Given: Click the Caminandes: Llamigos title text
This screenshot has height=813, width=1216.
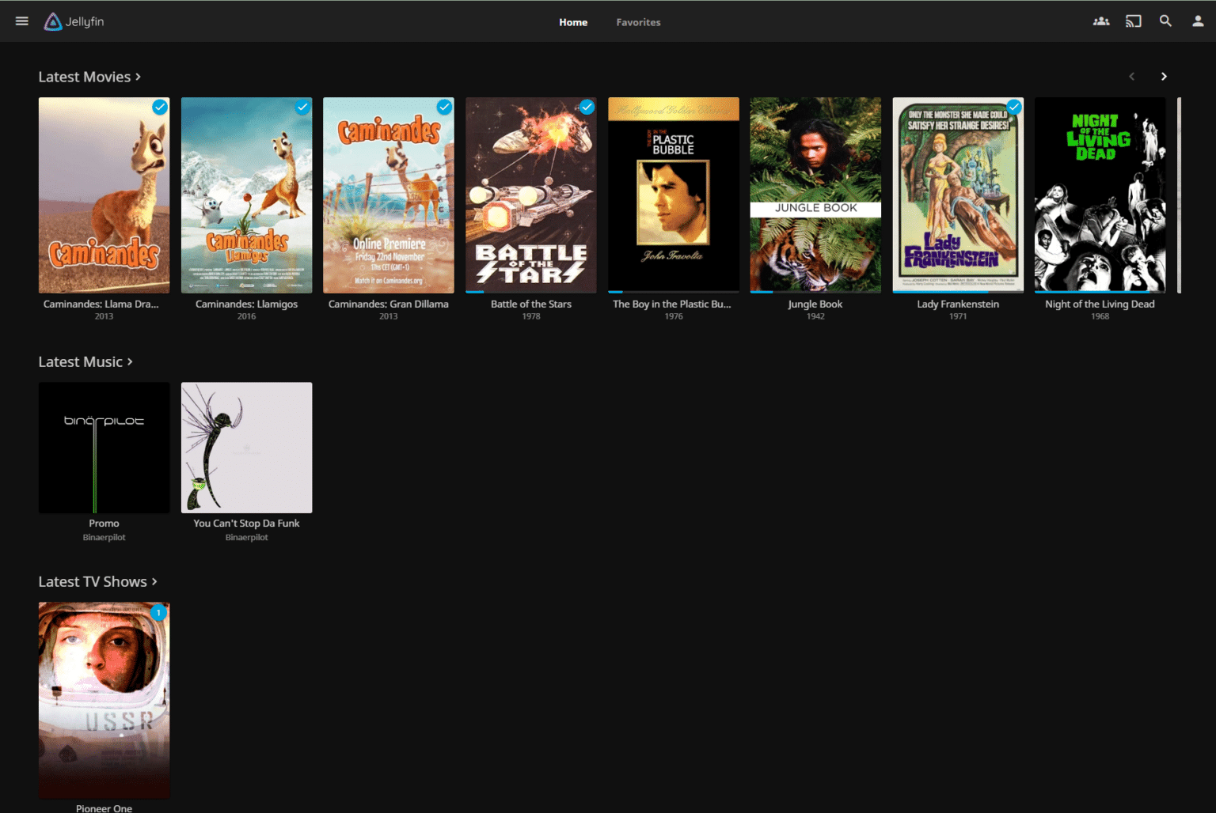Looking at the screenshot, I should (246, 304).
